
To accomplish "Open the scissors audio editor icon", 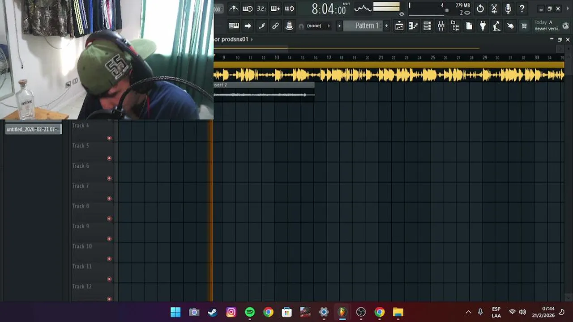I will pos(494,8).
